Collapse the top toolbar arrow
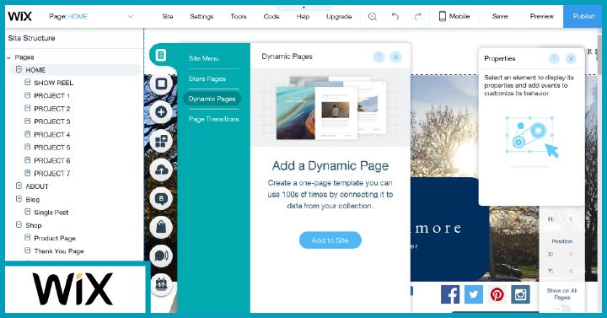 coord(303,8)
